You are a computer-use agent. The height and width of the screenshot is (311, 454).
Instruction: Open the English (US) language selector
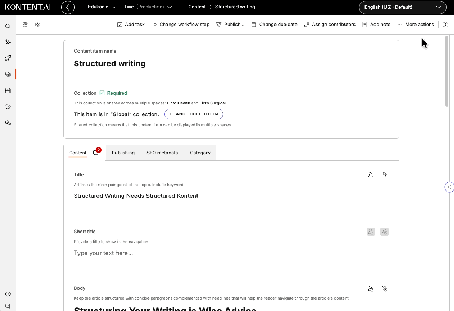(403, 7)
